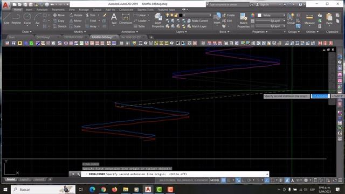Click the Leader tool
The image size is (345, 194).
pyautogui.click(x=140, y=20)
